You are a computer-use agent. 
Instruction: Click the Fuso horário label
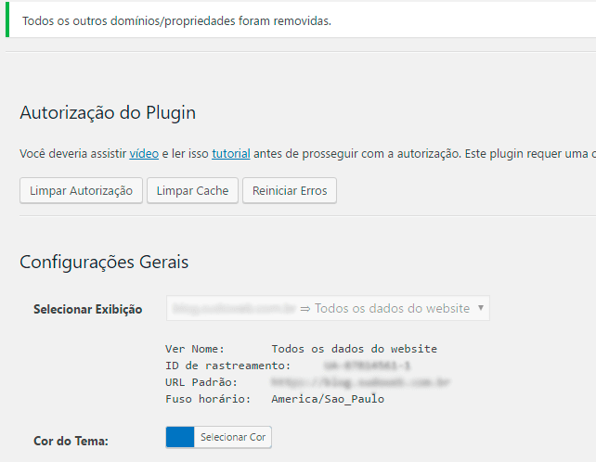click(208, 399)
